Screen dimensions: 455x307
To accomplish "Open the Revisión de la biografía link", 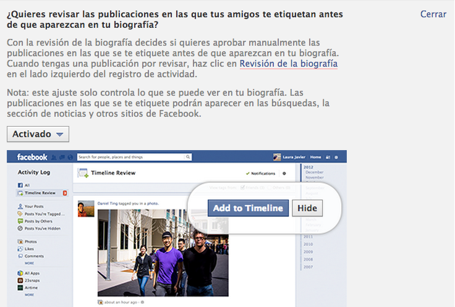I will pos(289,64).
